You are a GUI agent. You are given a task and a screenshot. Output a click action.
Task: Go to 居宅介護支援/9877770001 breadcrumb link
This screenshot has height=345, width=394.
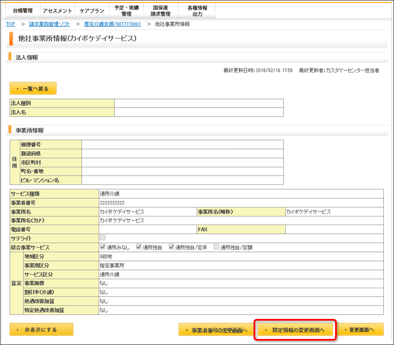point(112,24)
